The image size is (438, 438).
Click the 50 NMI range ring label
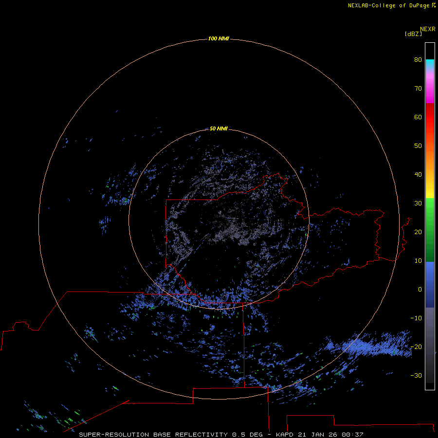tap(219, 128)
